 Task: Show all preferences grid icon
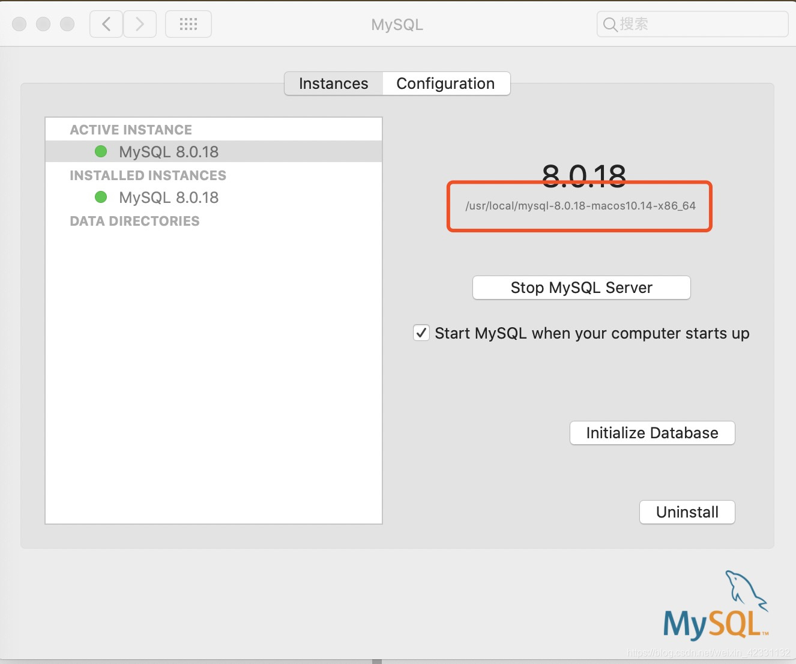coord(188,24)
